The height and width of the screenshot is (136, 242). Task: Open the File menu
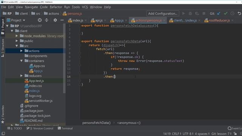click(x=3, y=7)
